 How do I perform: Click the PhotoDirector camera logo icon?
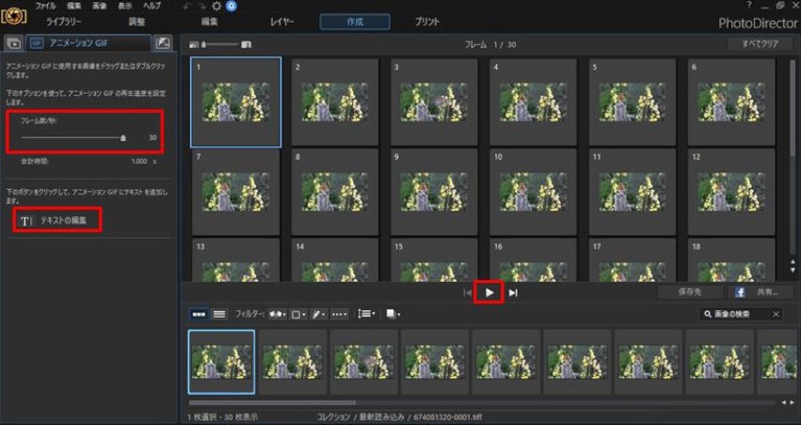coord(14,17)
